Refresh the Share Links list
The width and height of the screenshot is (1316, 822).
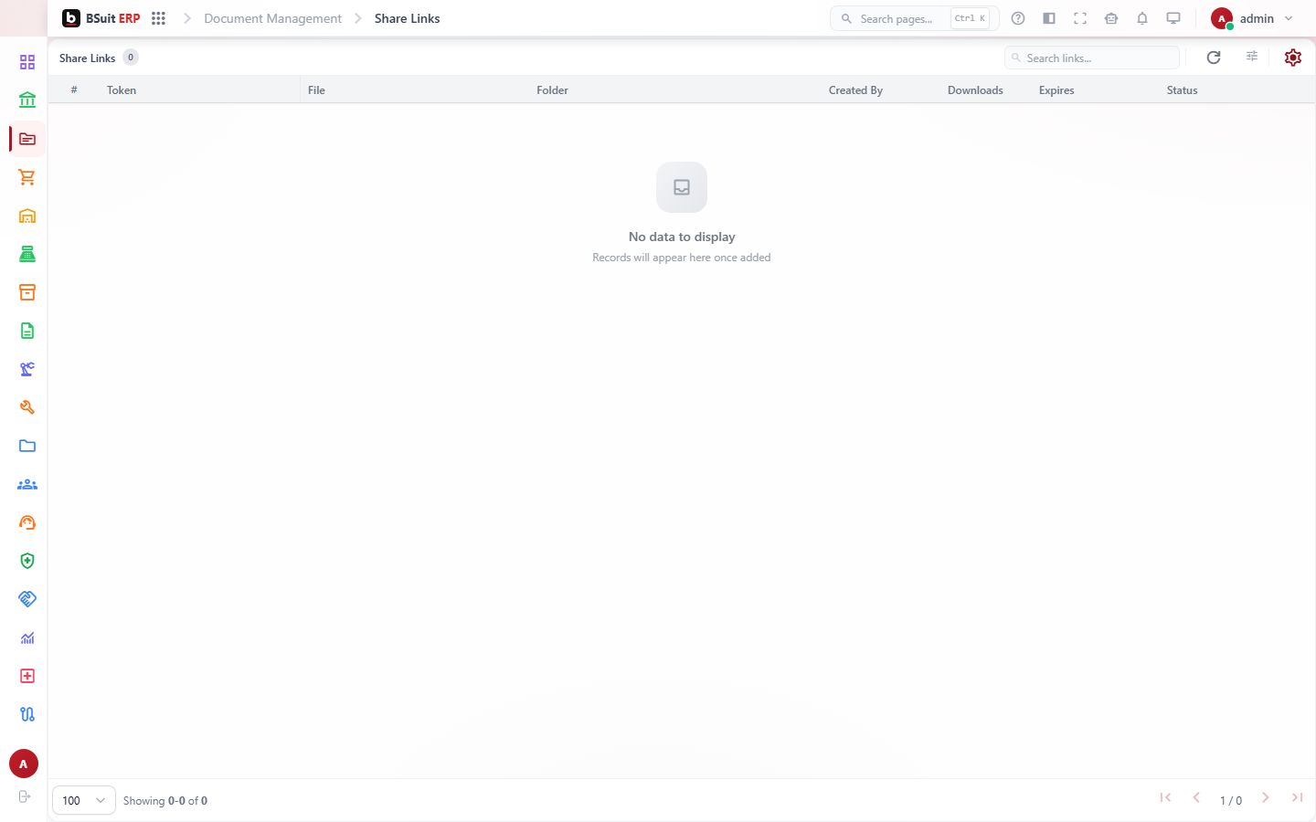[x=1214, y=58]
